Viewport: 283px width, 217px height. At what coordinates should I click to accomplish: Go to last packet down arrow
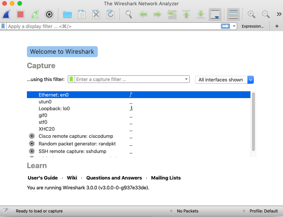[201, 14]
